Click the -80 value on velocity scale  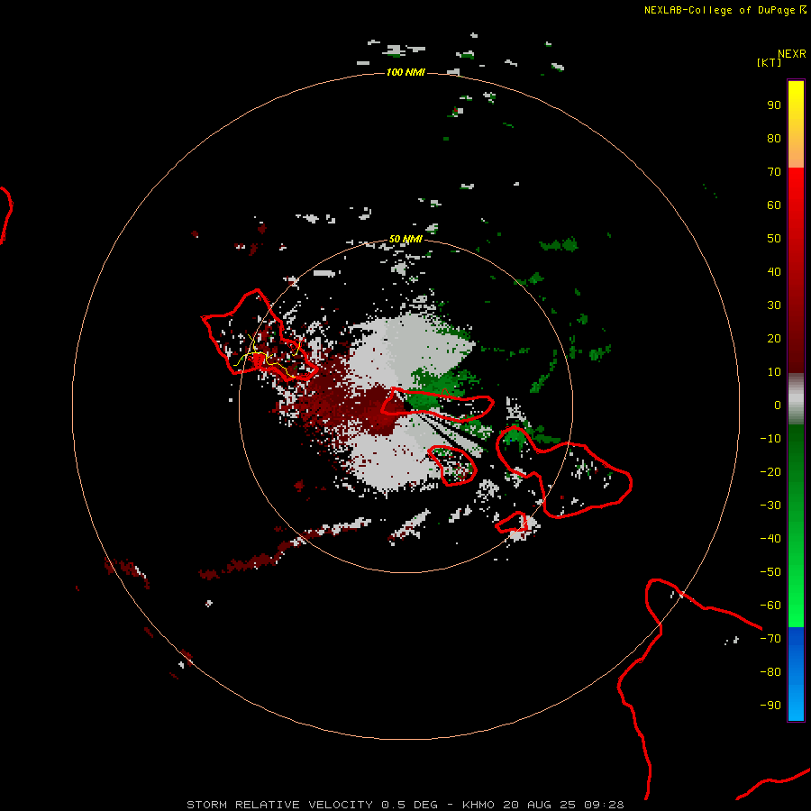click(770, 672)
